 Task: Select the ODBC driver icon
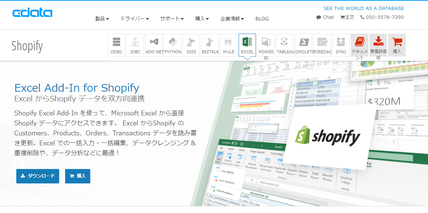pyautogui.click(x=116, y=45)
